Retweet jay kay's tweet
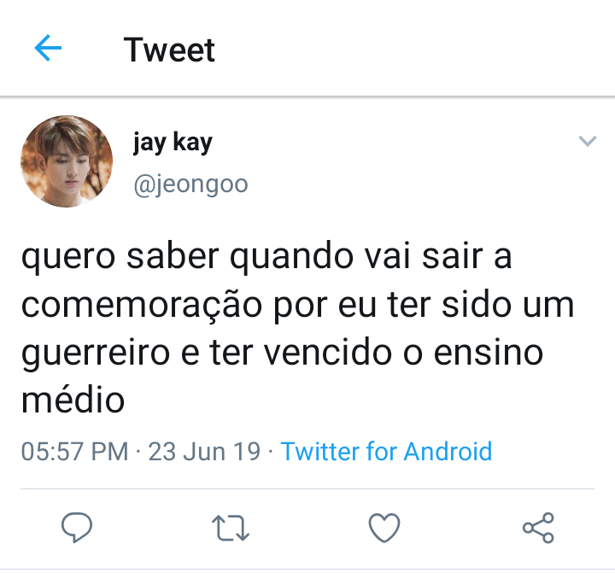The width and height of the screenshot is (615, 573). [231, 528]
